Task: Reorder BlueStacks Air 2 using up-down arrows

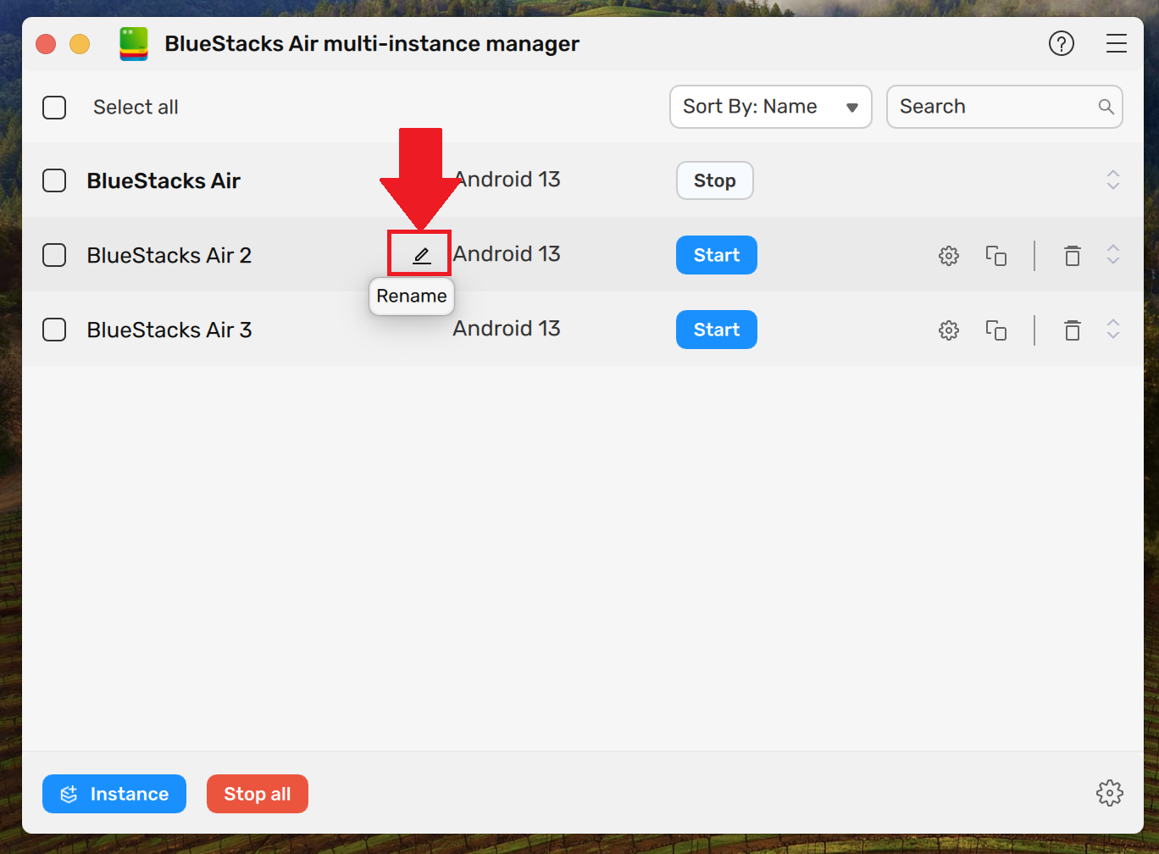Action: pos(1113,254)
